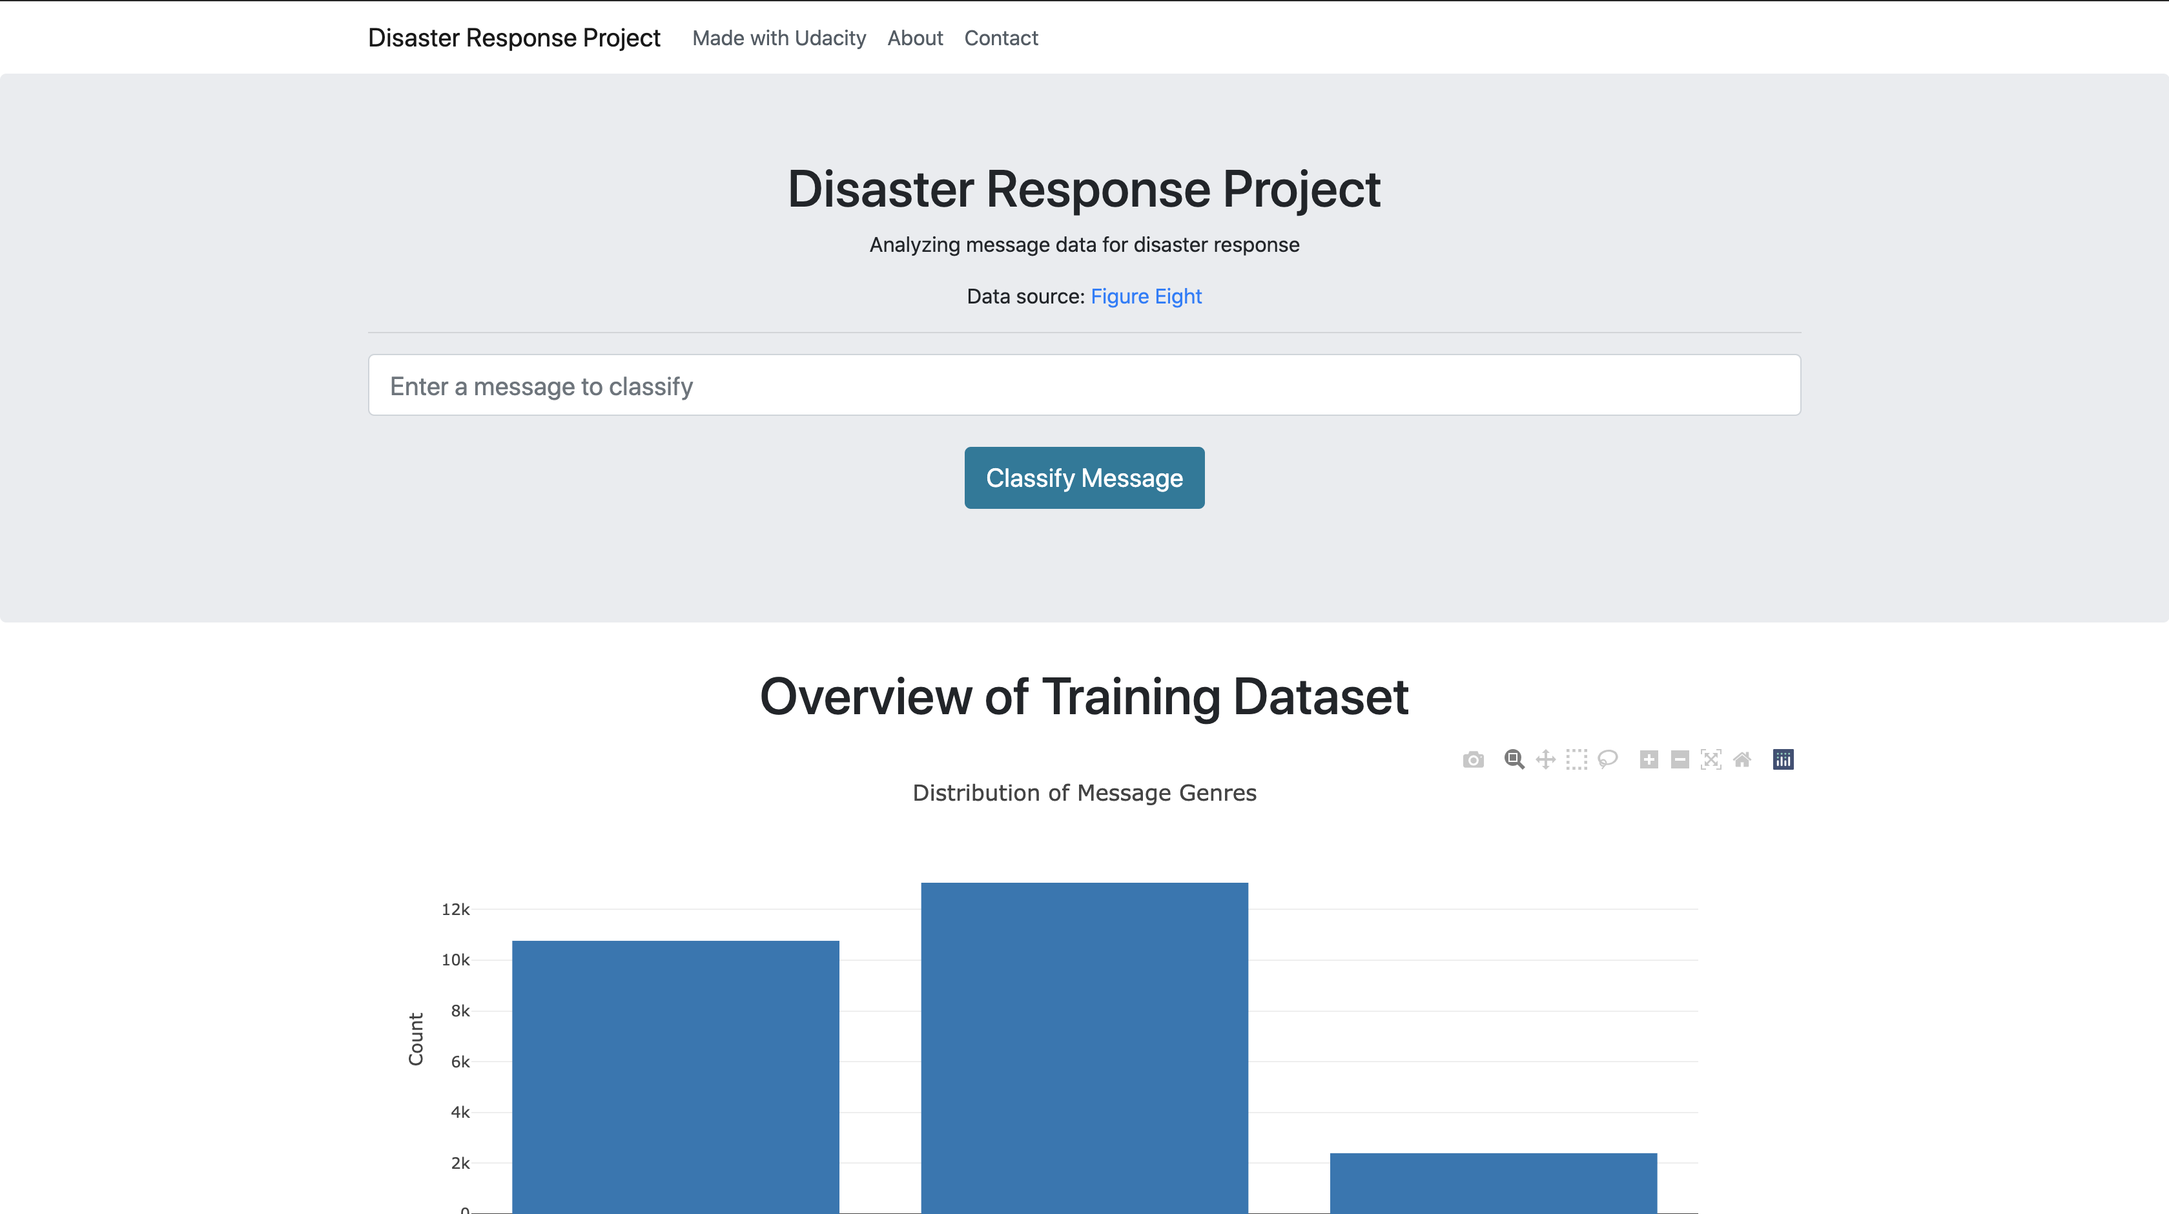This screenshot has width=2169, height=1214.
Task: Select the pan tool in the chart modebar
Action: [x=1545, y=759]
